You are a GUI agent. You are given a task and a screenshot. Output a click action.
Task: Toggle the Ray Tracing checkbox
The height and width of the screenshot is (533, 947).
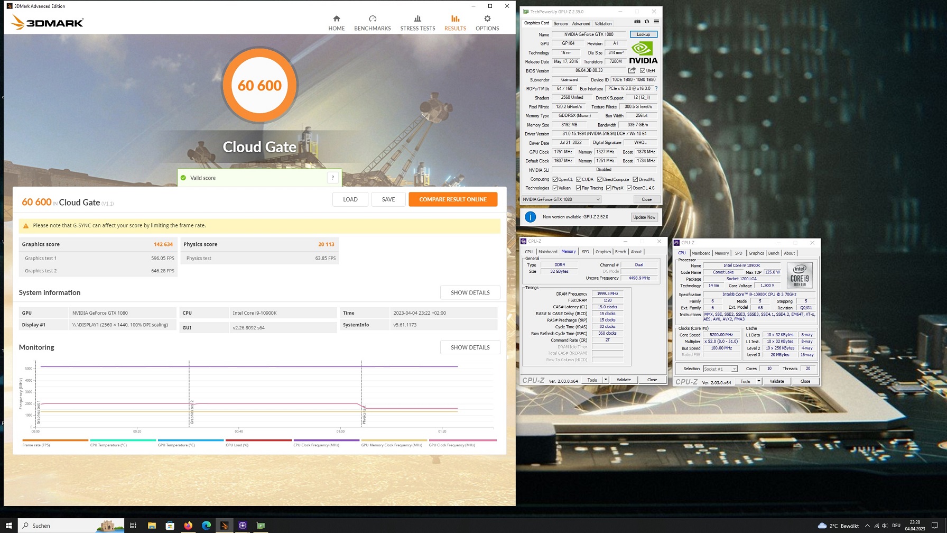click(x=578, y=188)
